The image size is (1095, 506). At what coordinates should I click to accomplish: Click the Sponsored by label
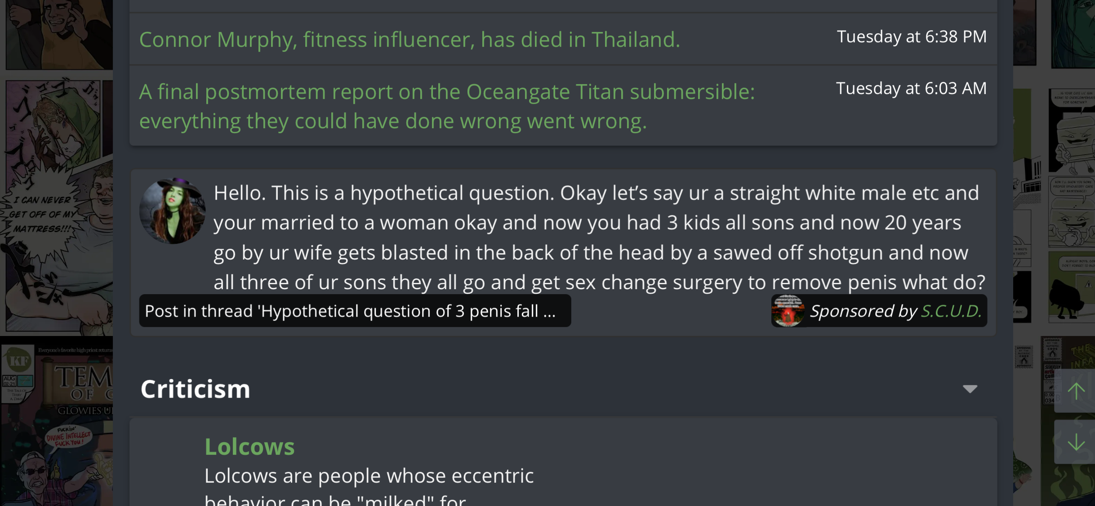pyautogui.click(x=863, y=311)
